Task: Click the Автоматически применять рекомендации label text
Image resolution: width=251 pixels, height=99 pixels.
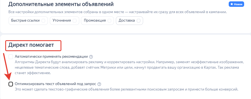Action: click(x=51, y=57)
